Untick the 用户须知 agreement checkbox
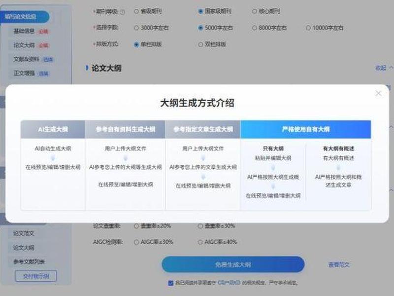 coord(170,283)
